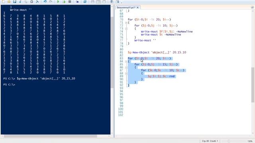Screen dimensions: 255x143
Task: Click the Paste clipboard icon
Action: pyautogui.click(x=31, y=2)
